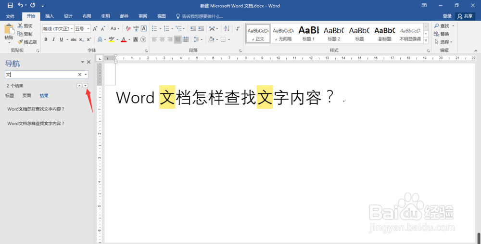
Task: Align text right
Action: (x=170, y=39)
